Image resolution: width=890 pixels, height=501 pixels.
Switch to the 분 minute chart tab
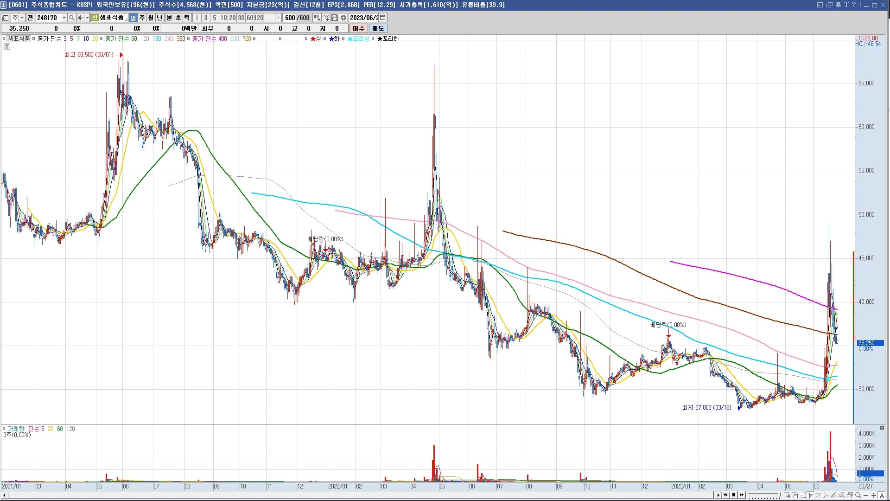click(x=169, y=18)
